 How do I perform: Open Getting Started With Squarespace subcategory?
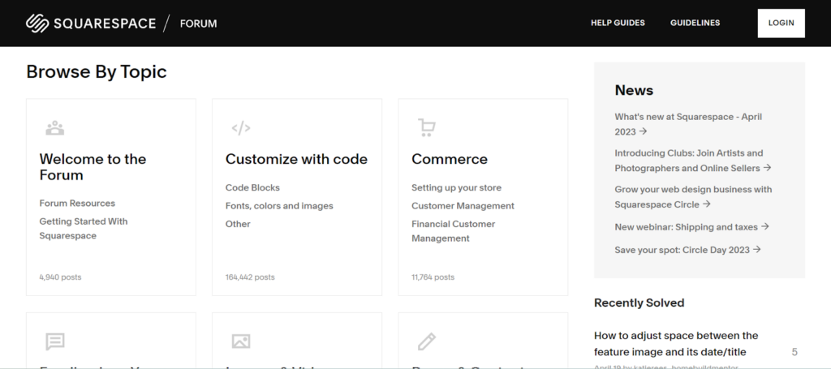coord(84,229)
